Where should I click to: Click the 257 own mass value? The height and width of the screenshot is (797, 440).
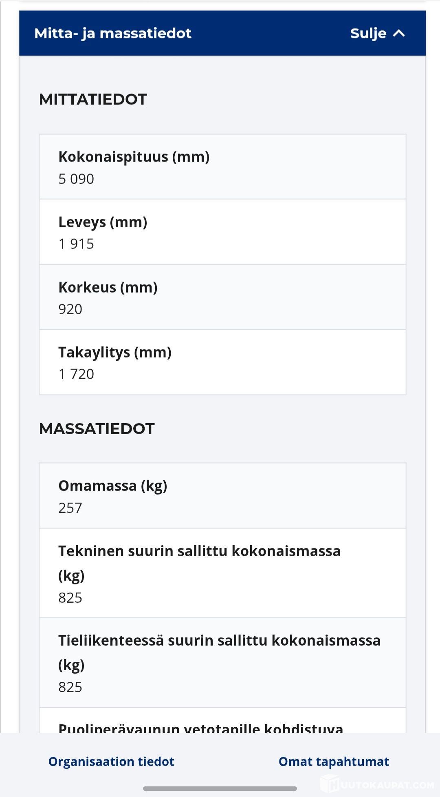click(70, 508)
